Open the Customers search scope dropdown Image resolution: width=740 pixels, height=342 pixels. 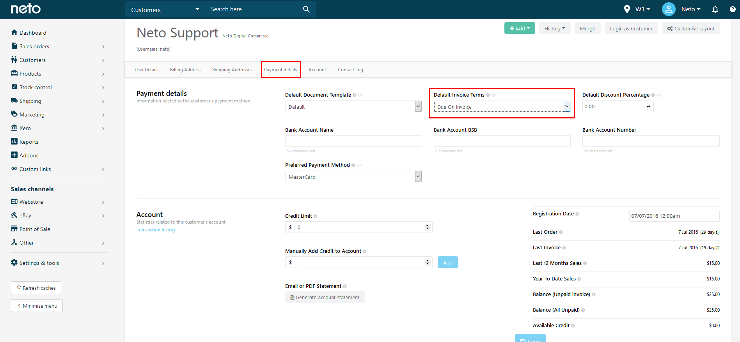pyautogui.click(x=165, y=9)
